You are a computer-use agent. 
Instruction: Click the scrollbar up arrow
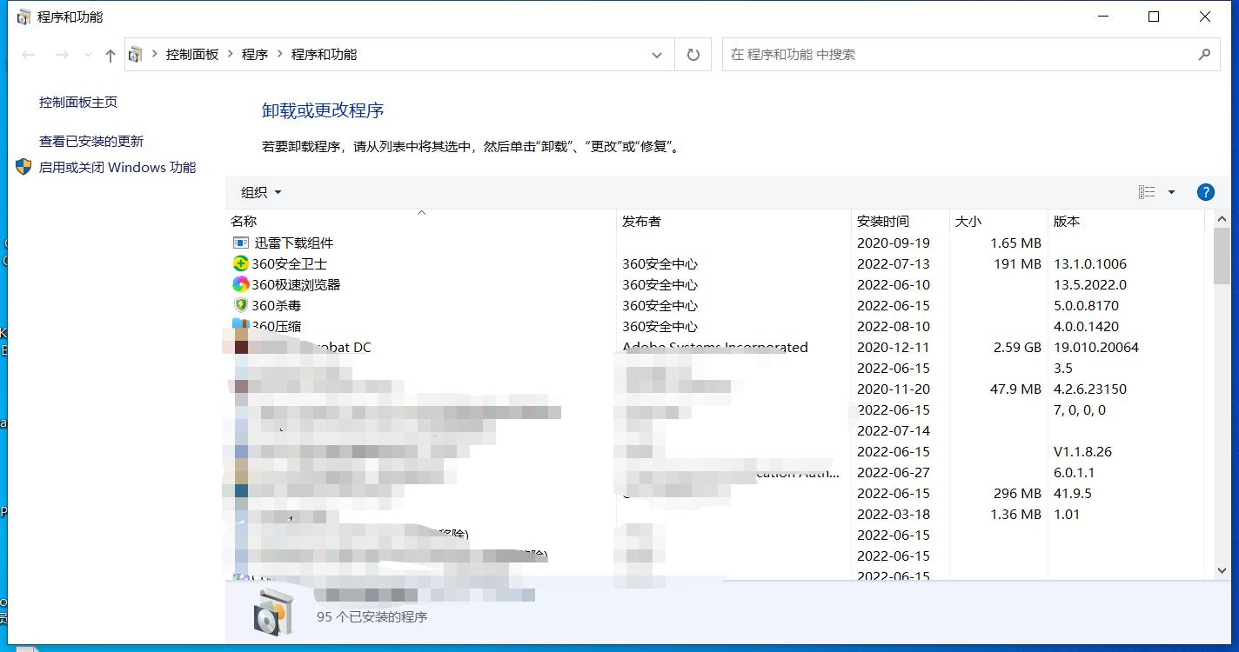[1222, 219]
